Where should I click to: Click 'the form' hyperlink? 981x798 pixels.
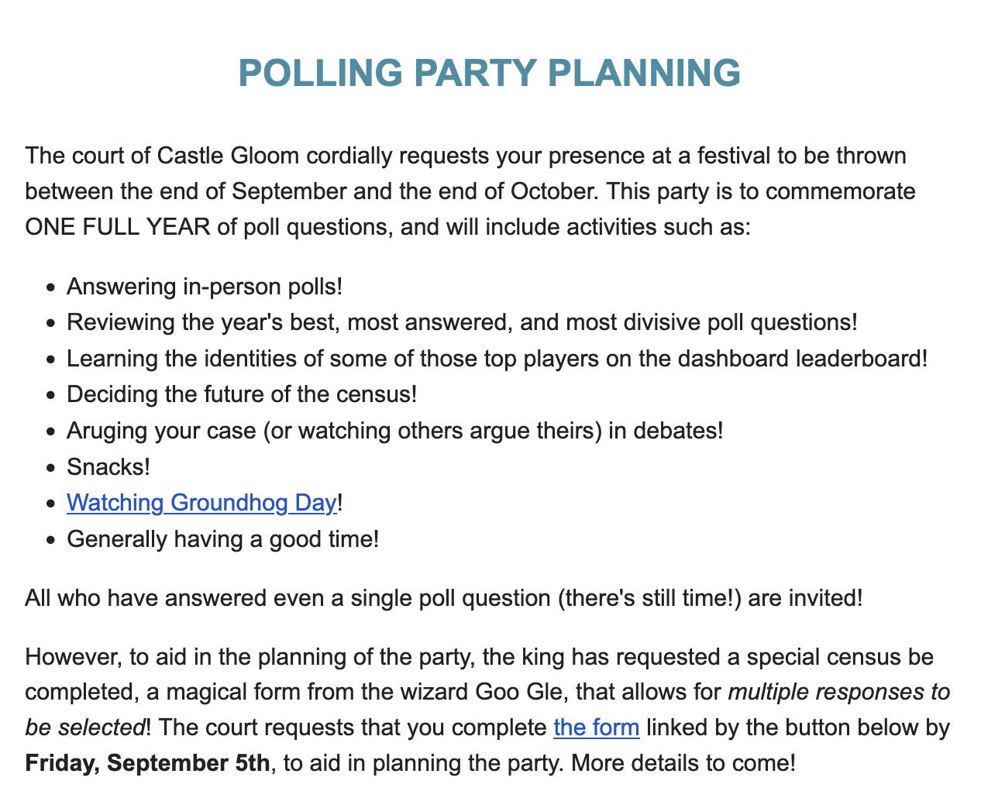pos(596,727)
